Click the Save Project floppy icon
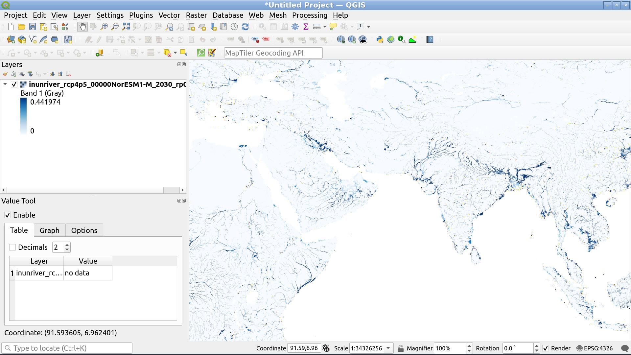 coord(32,27)
